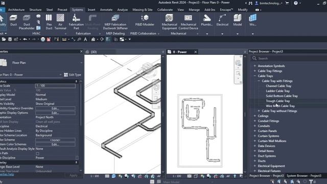The height and width of the screenshot is (184, 327).
Task: Select Wire Mesh Cable Tray type
Action: [280, 106]
